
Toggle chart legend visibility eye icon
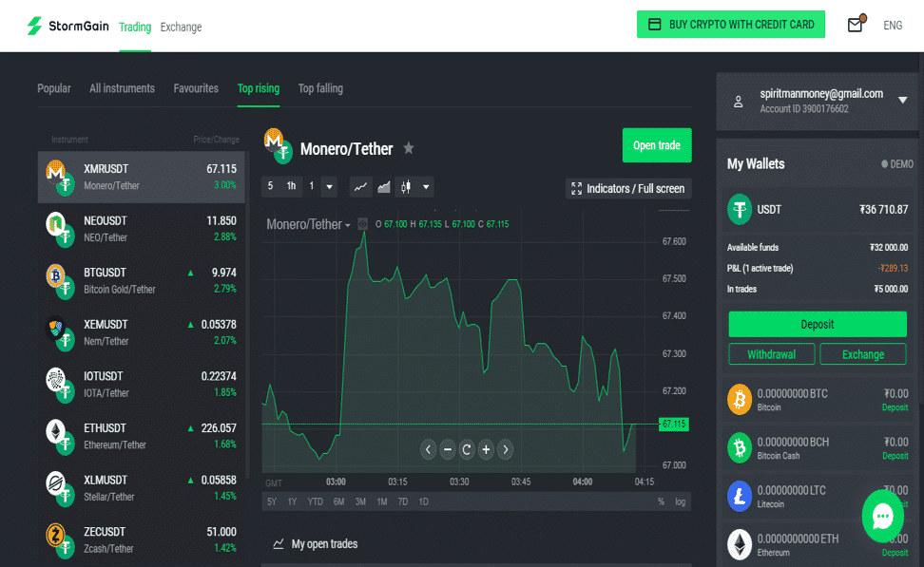(363, 224)
